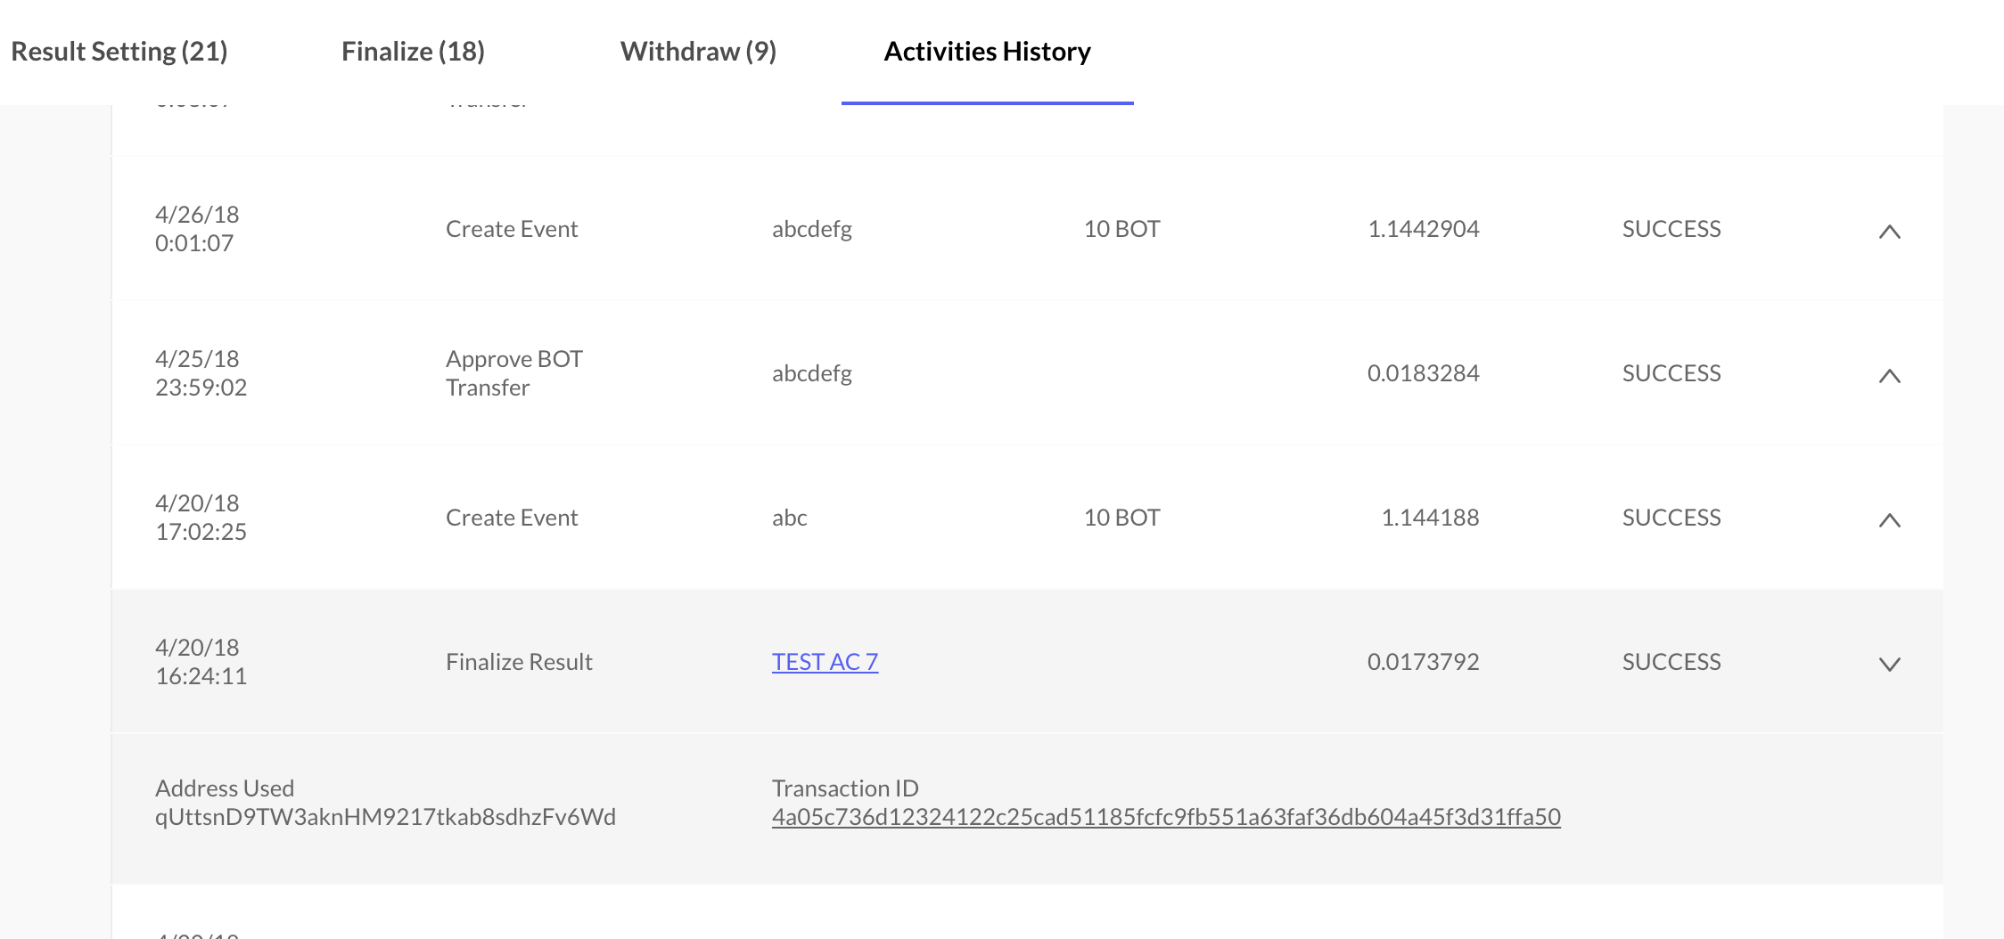Collapse the Approve BOT Transfer row details
2004x939 pixels.
tap(1889, 377)
